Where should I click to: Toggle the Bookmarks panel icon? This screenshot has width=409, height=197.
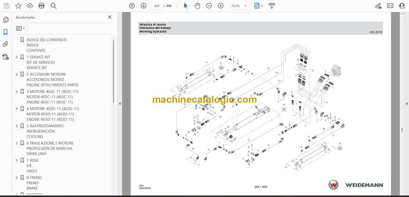pos(5,32)
